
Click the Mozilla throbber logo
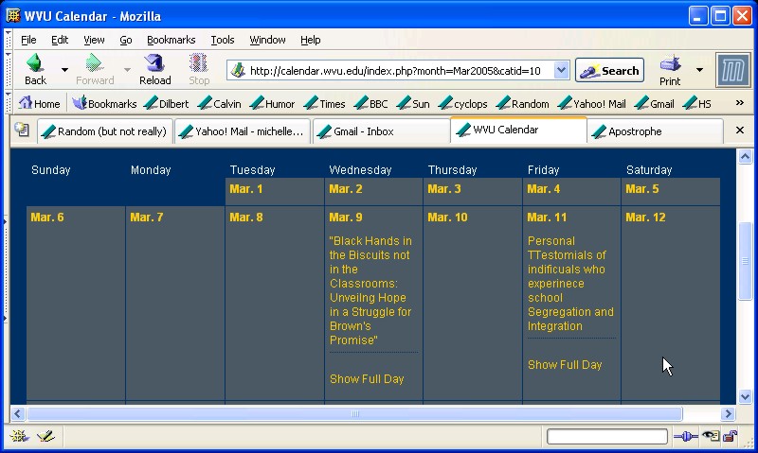point(732,70)
